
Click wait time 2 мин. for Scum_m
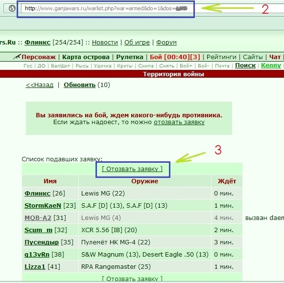click(x=224, y=230)
